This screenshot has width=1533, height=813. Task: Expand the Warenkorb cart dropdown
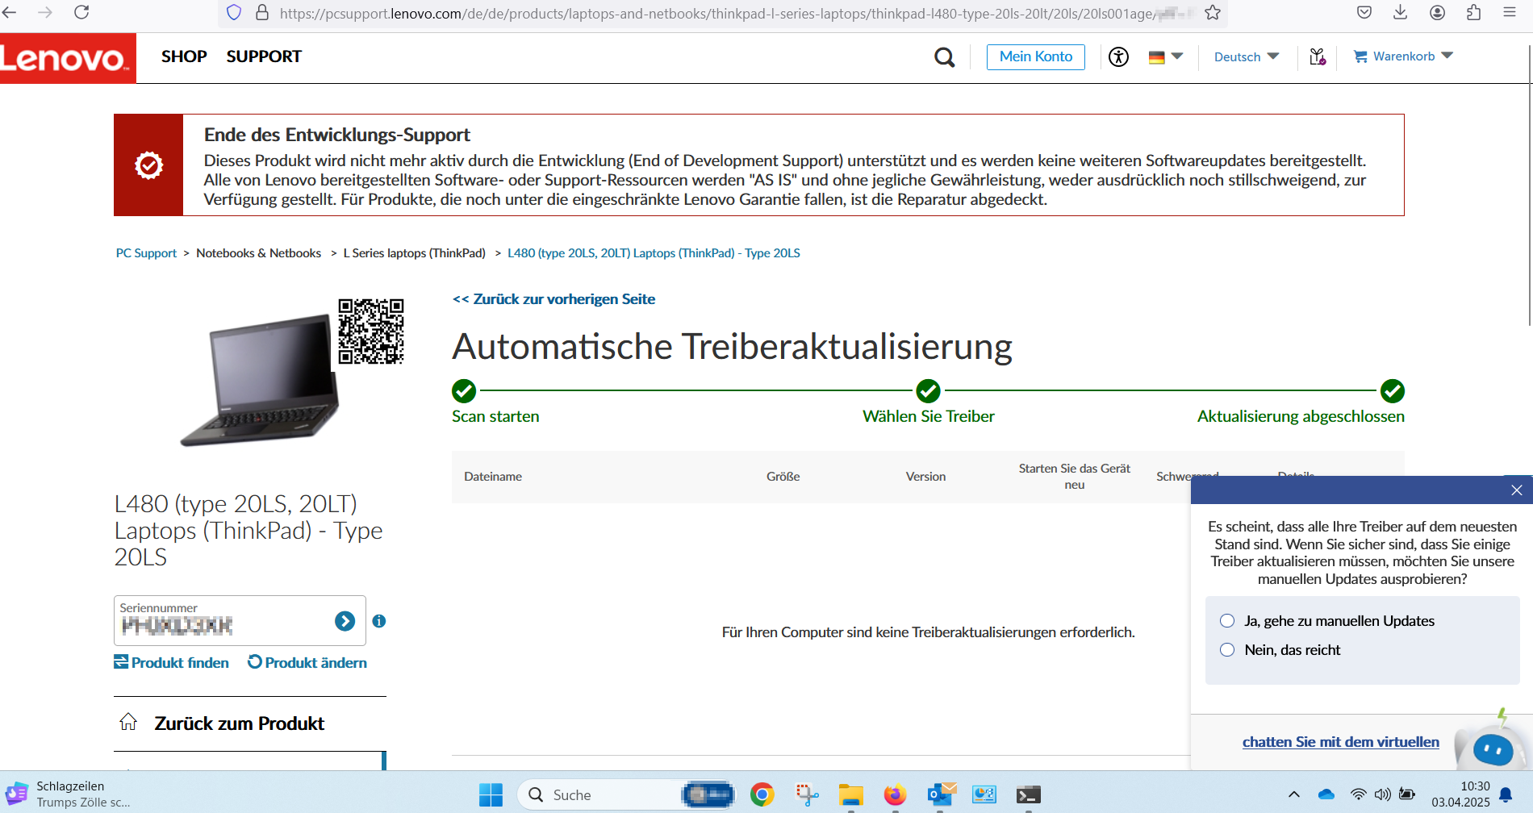click(x=1403, y=56)
